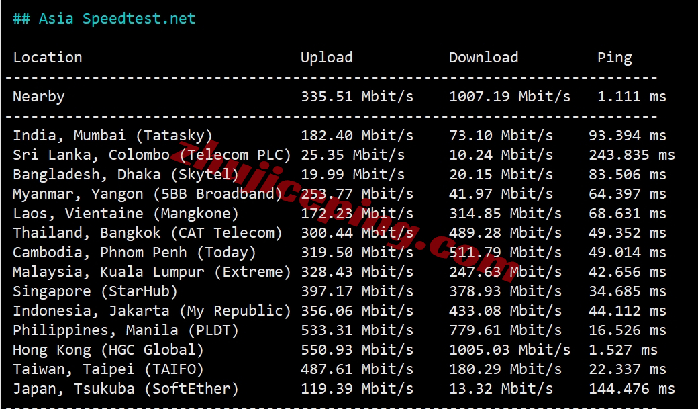Select the 'Download' column header
Image resolution: width=698 pixels, height=409 pixels.
(x=483, y=58)
